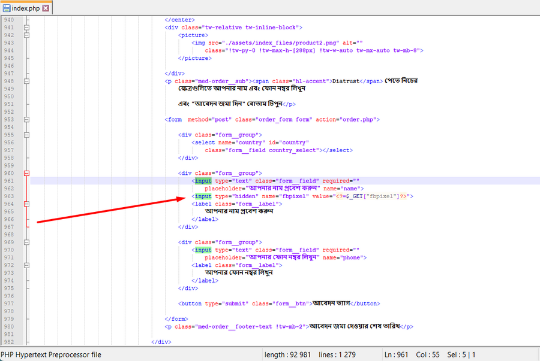
Task: Click line number 977 in the margin
Action: coord(9,304)
